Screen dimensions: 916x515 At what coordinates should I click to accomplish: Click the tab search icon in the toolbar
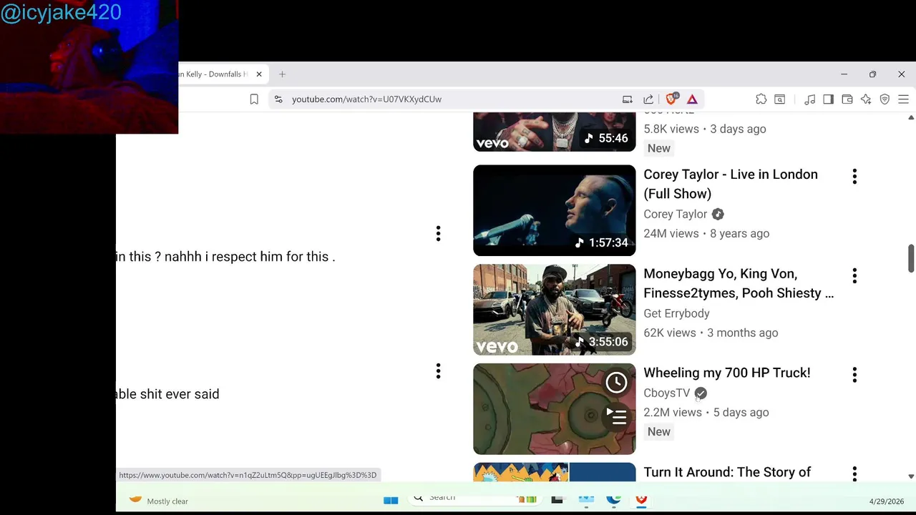coord(780,99)
